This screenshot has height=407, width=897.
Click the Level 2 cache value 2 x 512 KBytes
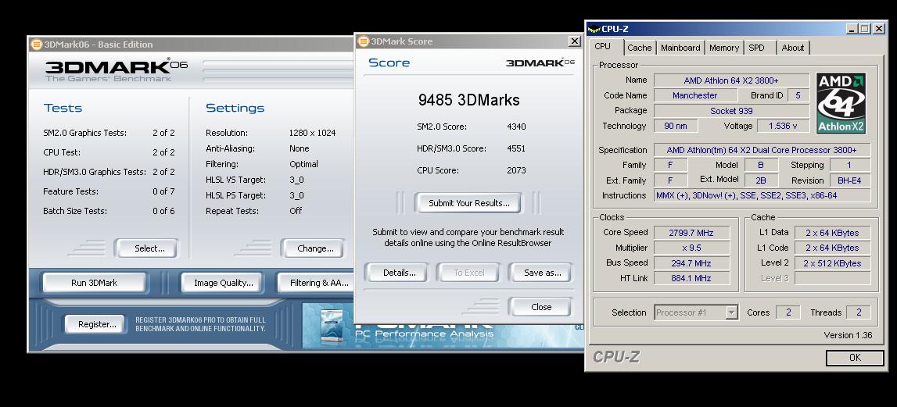point(832,263)
